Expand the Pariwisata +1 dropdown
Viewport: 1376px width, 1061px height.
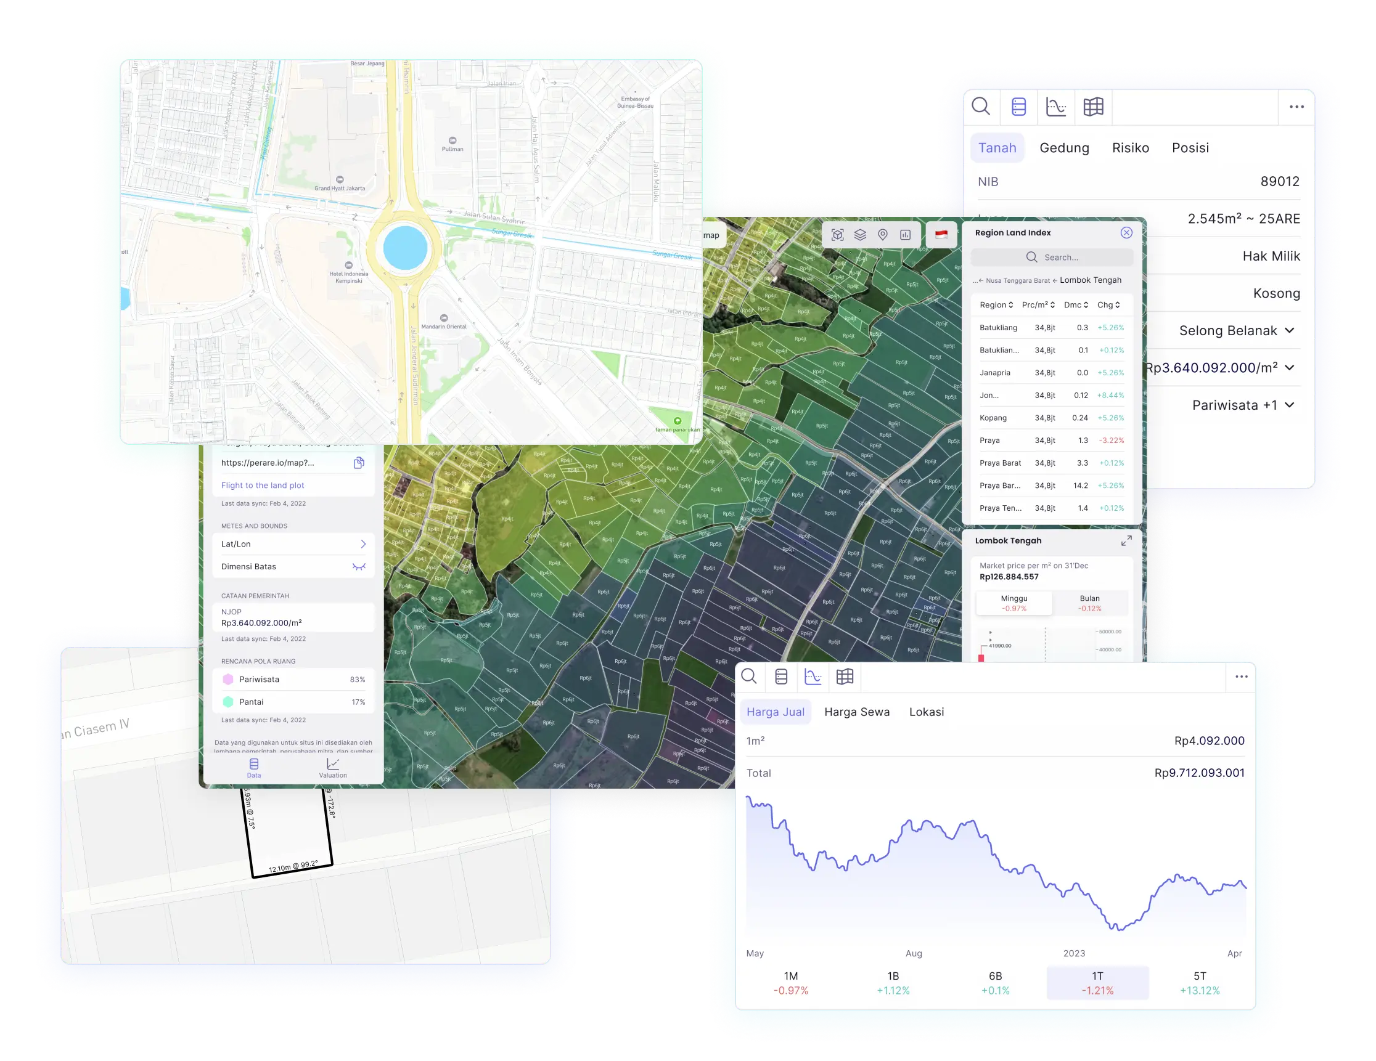click(1289, 405)
